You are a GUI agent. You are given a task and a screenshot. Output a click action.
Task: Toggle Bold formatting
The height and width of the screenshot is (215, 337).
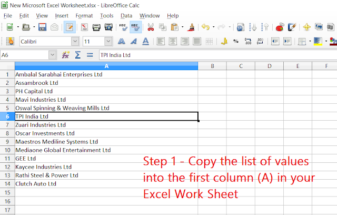122,41
